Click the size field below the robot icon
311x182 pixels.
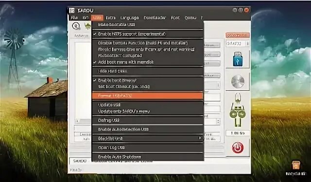tap(238, 133)
